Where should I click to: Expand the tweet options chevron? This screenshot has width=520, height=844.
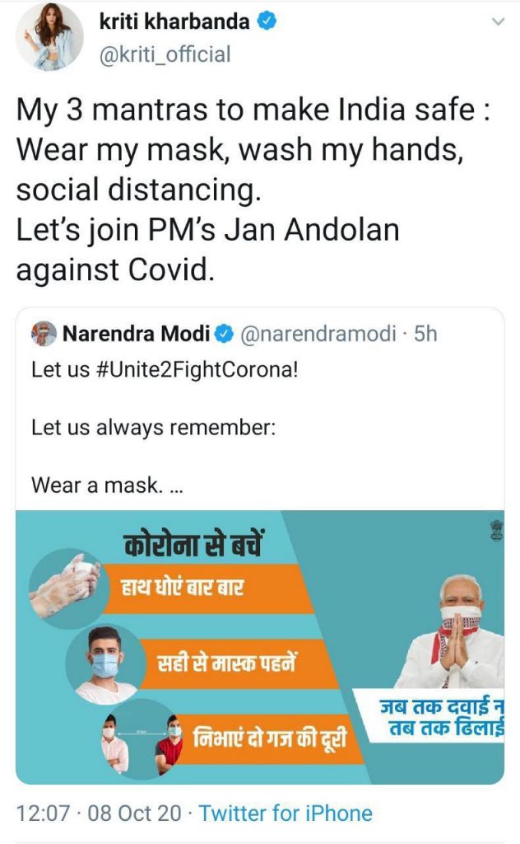[499, 22]
